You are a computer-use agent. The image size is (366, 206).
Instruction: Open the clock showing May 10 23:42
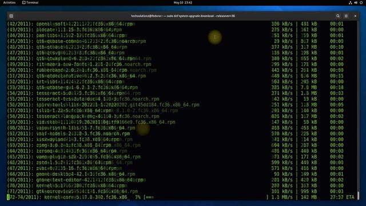pyautogui.click(x=183, y=2)
